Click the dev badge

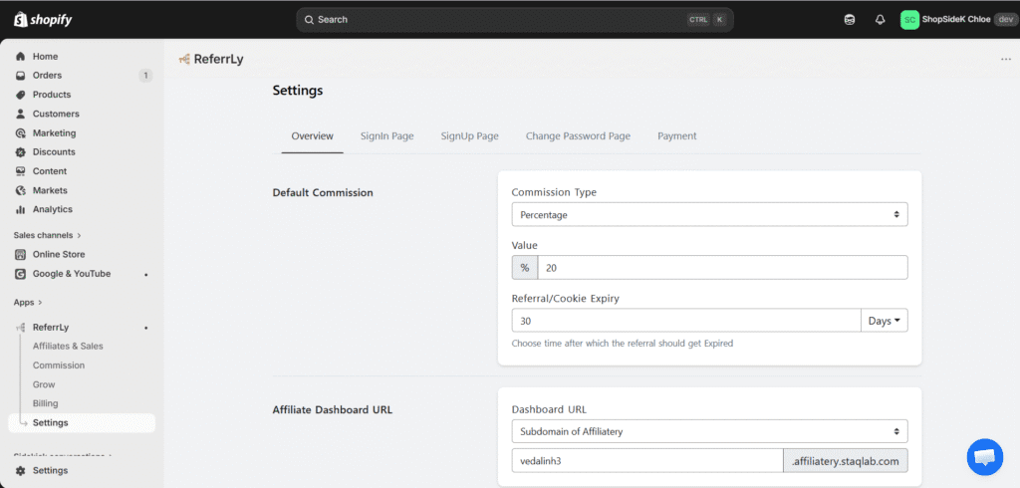(x=1005, y=20)
